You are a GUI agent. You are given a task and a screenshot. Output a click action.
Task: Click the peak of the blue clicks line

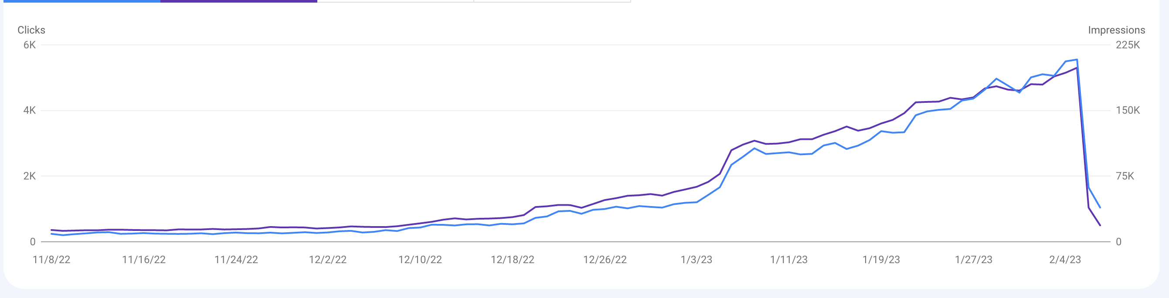pyautogui.click(x=1077, y=60)
